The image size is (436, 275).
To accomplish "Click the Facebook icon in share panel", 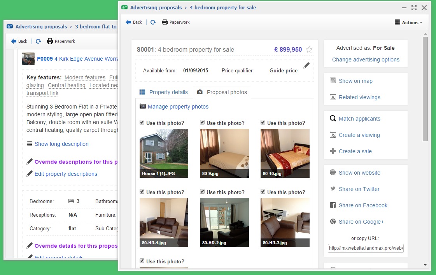I will [333, 205].
